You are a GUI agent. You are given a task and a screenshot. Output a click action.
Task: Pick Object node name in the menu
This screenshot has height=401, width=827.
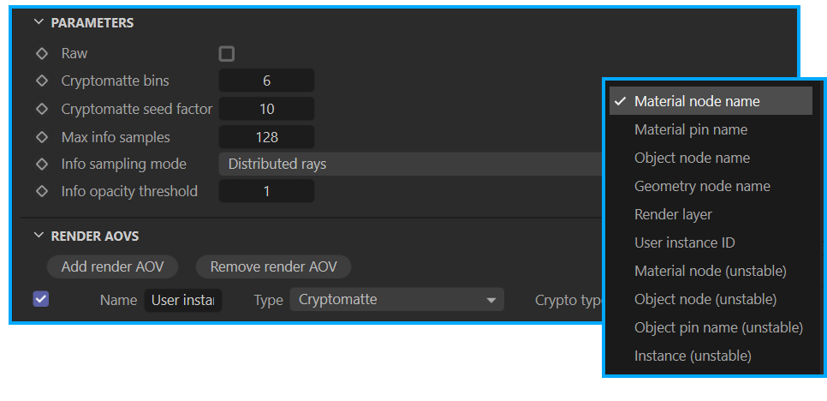point(692,158)
